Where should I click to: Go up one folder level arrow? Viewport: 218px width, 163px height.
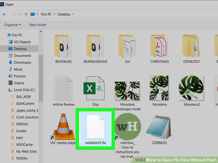pyautogui.click(x=26, y=14)
